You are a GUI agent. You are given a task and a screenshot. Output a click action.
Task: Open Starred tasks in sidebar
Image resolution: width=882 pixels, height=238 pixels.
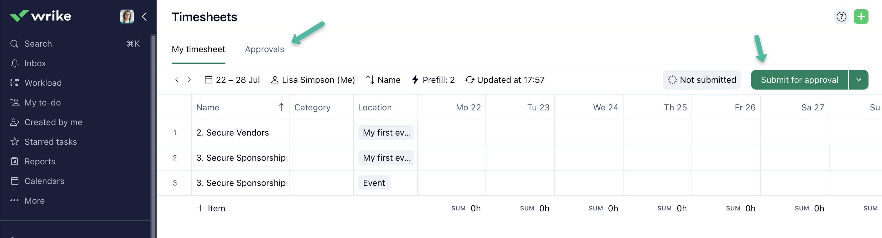pos(50,142)
